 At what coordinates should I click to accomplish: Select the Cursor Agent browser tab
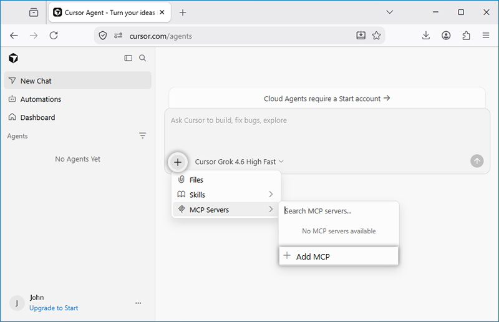point(110,12)
